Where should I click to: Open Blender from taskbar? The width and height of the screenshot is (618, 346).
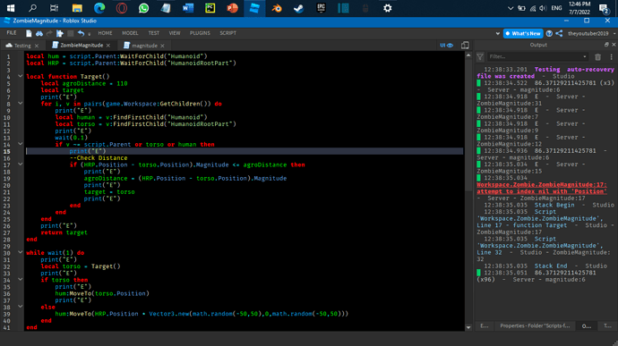[x=277, y=8]
